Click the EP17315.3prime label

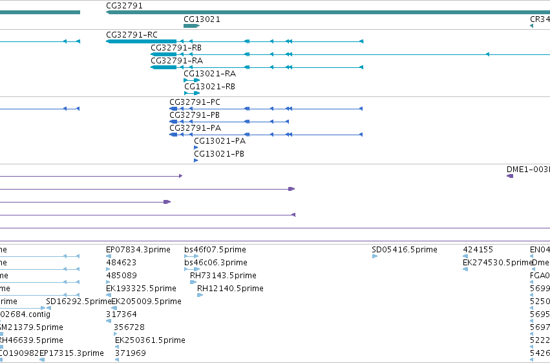[72, 353]
